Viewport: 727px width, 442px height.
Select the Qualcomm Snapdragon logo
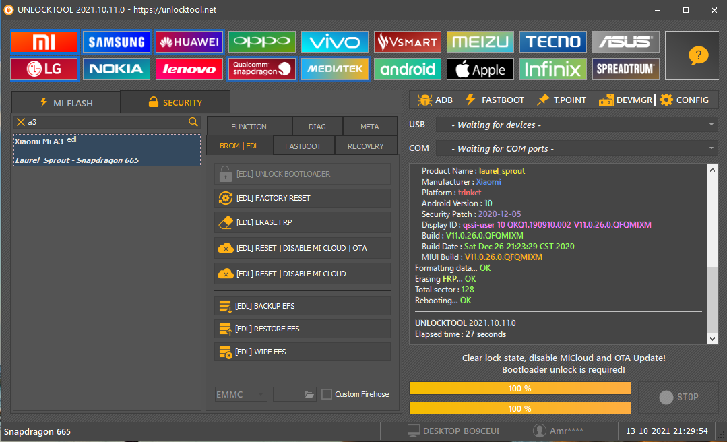click(262, 69)
